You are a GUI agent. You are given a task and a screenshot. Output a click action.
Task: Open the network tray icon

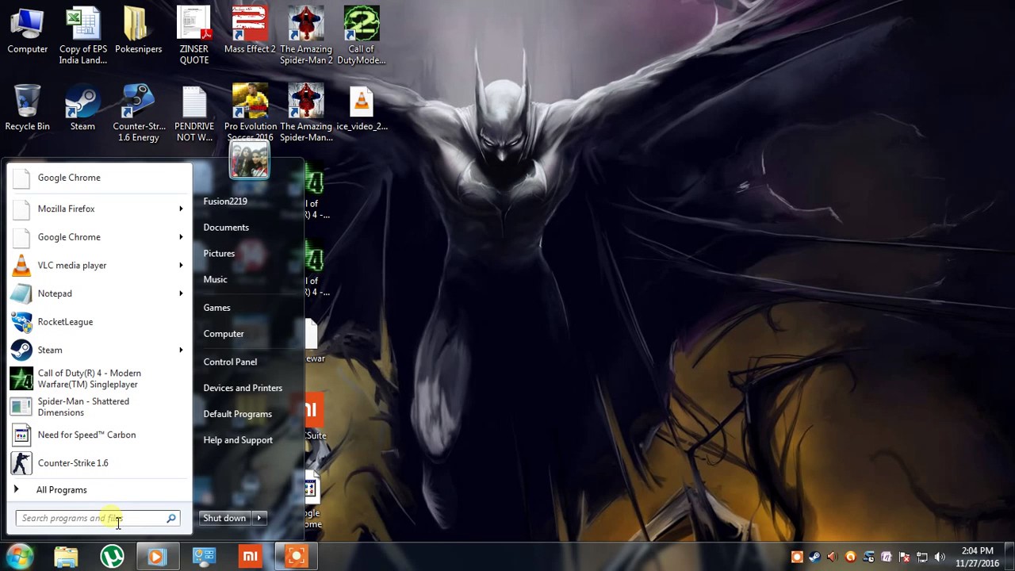click(922, 557)
